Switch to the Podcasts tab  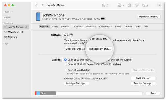(x=91, y=27)
